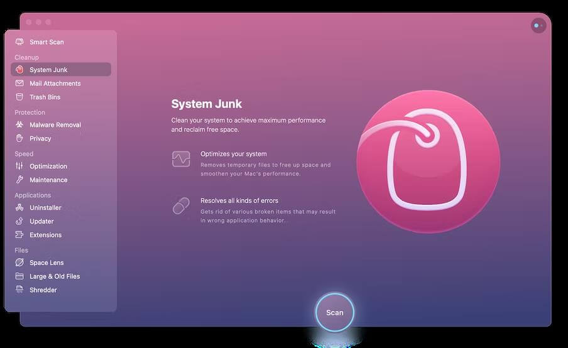Click the Malware Removal biohazard icon

pos(19,125)
